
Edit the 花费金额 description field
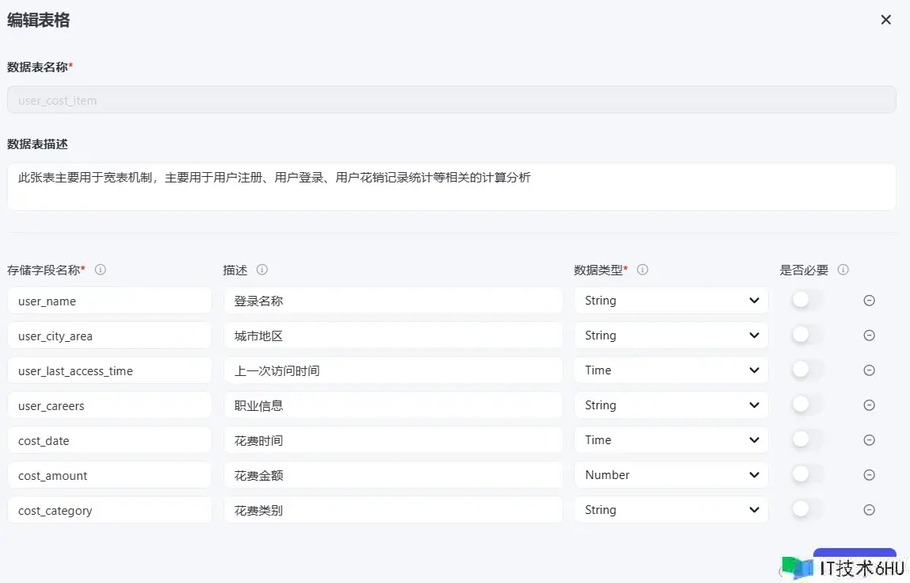(393, 475)
